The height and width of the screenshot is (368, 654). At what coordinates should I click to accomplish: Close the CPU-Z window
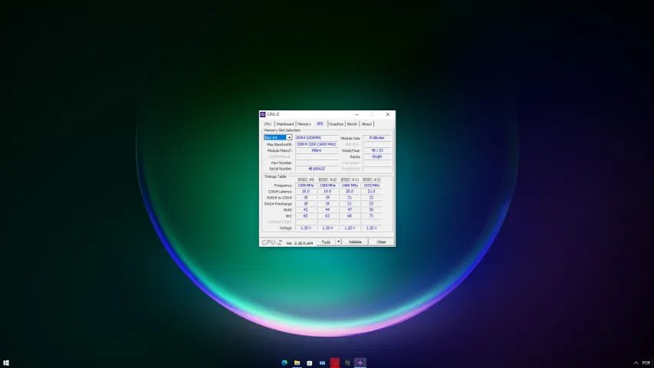(x=387, y=114)
